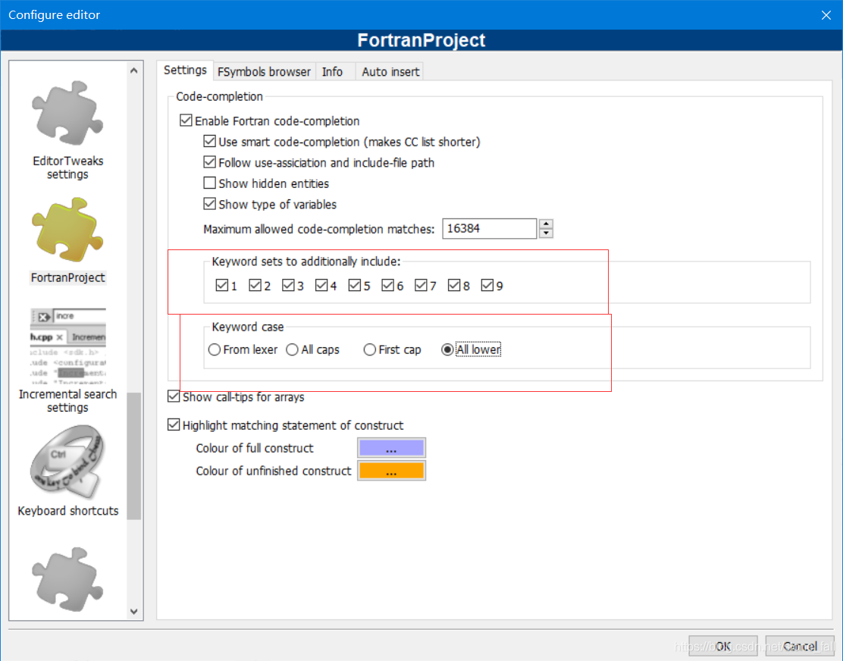Viewport: 843px width, 661px height.
Task: Select the All caps radio option
Action: click(x=293, y=349)
